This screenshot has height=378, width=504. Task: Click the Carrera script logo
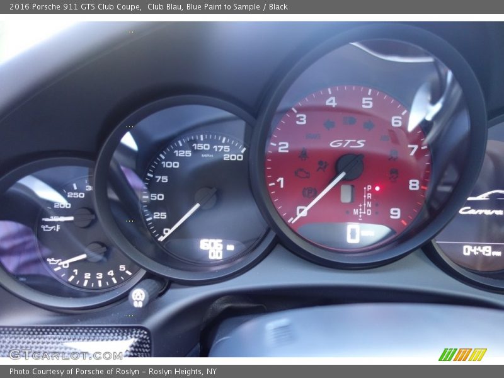click(481, 210)
